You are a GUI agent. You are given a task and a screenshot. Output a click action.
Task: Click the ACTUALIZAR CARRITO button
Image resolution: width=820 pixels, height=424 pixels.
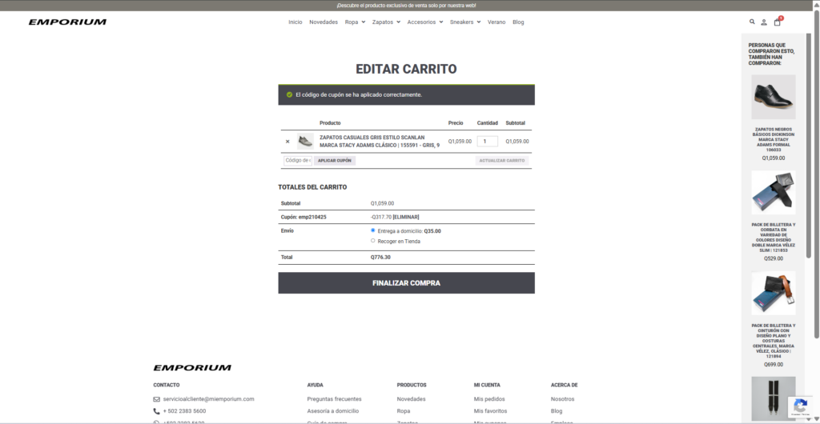pos(502,160)
